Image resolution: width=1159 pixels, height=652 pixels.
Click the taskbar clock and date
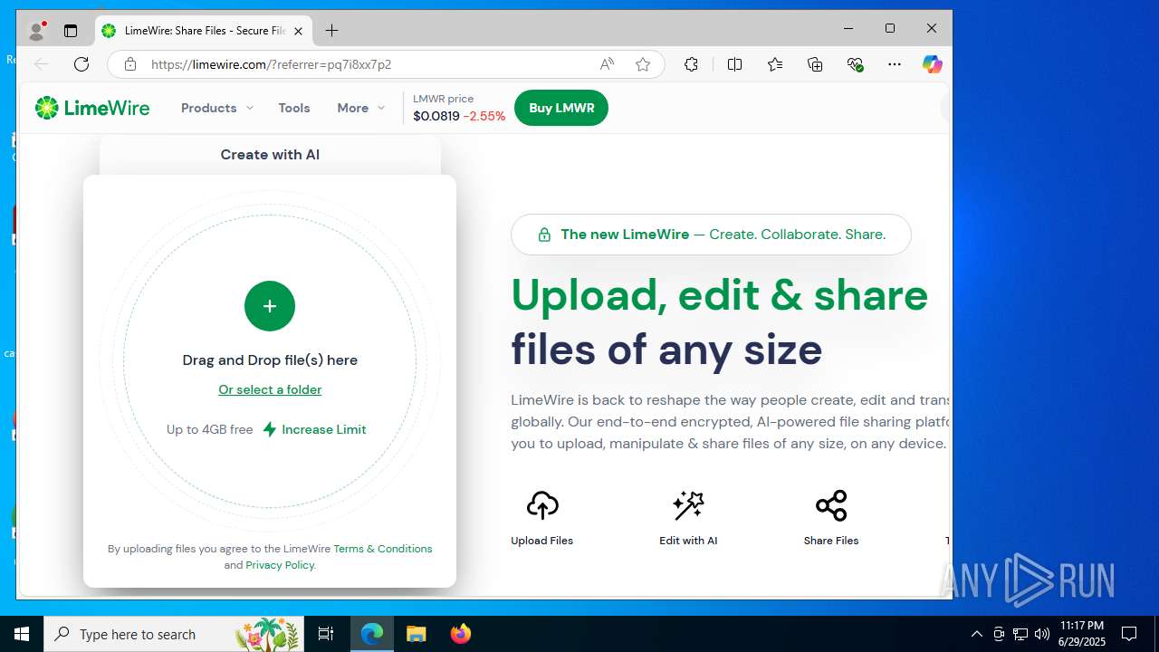tap(1082, 634)
